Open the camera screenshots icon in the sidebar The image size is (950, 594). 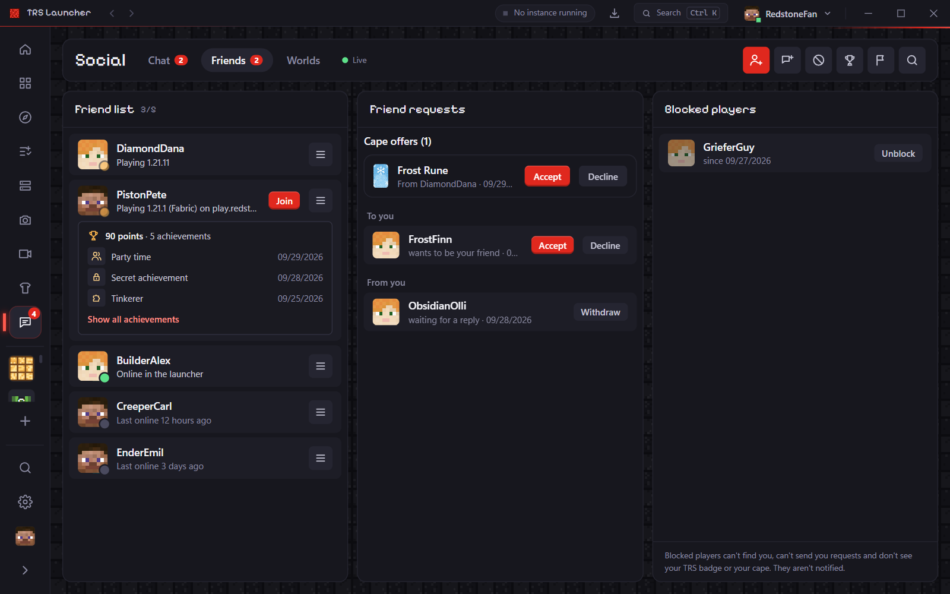[x=25, y=220]
